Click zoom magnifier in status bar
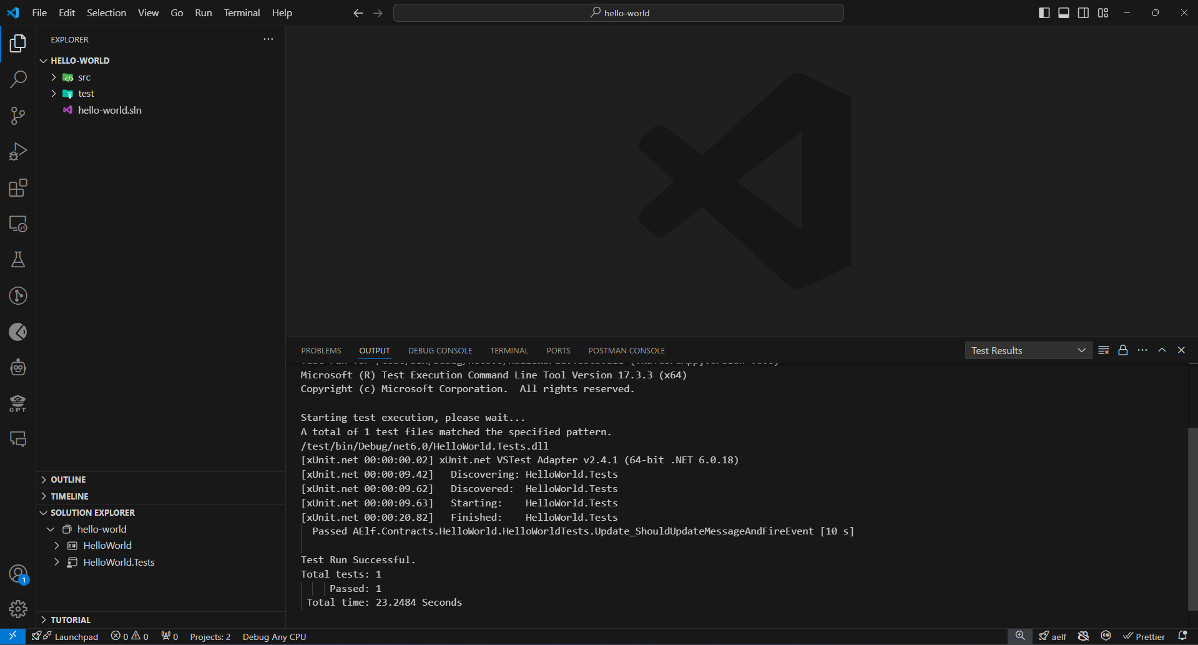 click(x=1019, y=636)
